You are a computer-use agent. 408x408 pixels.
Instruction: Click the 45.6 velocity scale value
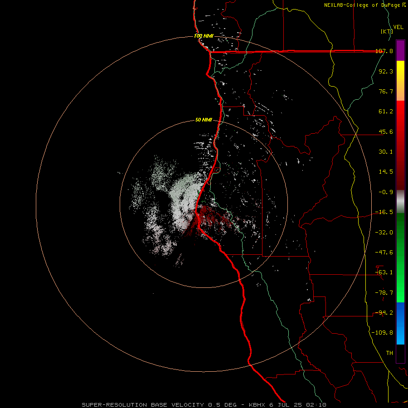386,131
